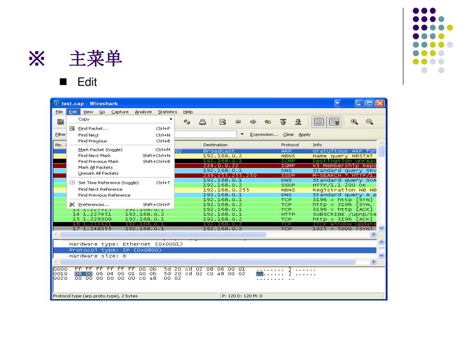Click packet details pane scroll up arrow

[381, 242]
